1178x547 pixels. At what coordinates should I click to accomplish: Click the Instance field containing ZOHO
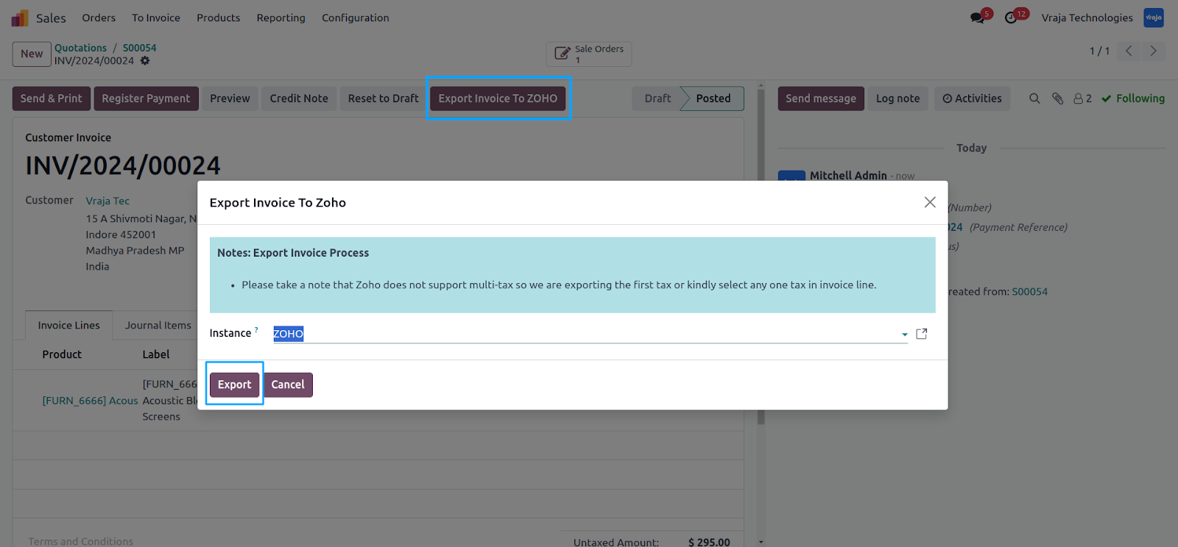click(590, 334)
